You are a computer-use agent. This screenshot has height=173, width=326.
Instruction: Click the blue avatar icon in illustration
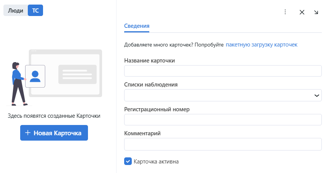[x=35, y=76]
